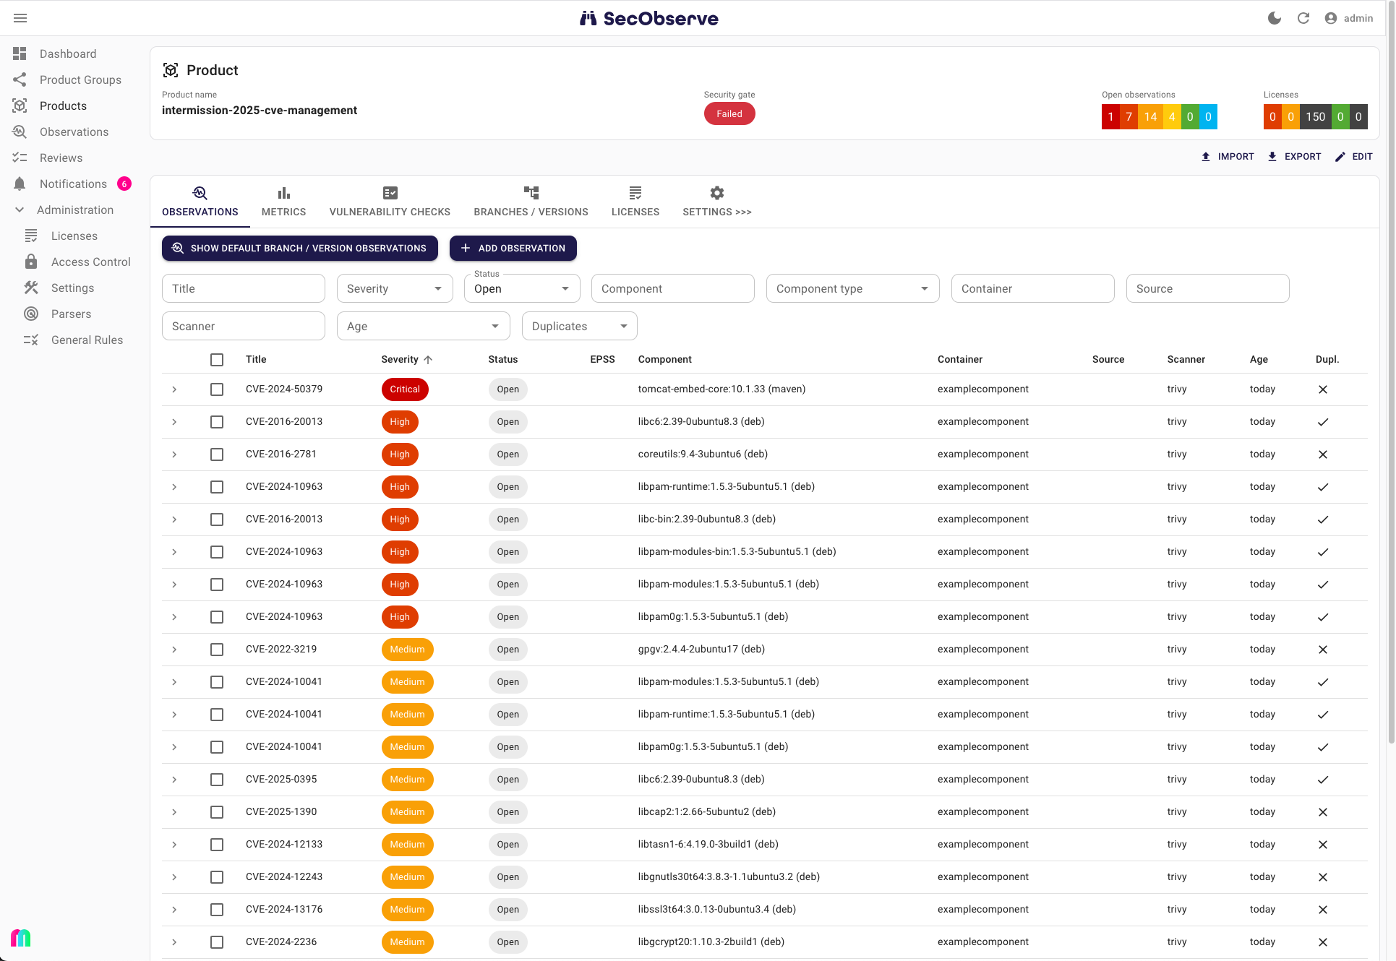The image size is (1396, 961).
Task: Click the bottom-left colorful M logo
Action: pyautogui.click(x=21, y=938)
